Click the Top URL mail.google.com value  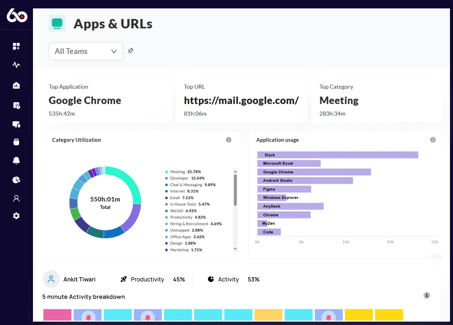point(241,101)
